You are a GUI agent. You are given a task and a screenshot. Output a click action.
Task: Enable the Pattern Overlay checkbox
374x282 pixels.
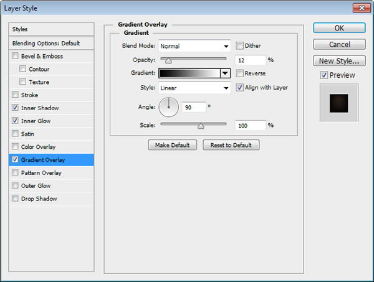click(x=15, y=172)
